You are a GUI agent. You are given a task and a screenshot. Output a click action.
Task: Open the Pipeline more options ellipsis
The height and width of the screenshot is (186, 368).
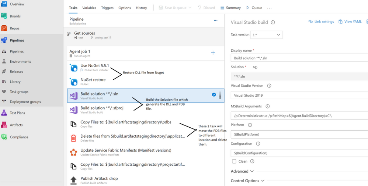(x=215, y=20)
